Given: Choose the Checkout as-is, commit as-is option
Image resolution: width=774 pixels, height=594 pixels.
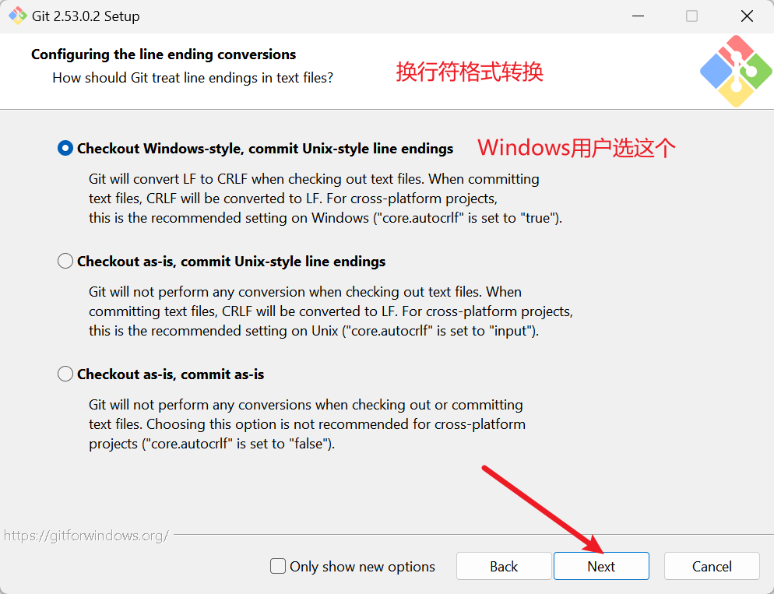Looking at the screenshot, I should 65,374.
